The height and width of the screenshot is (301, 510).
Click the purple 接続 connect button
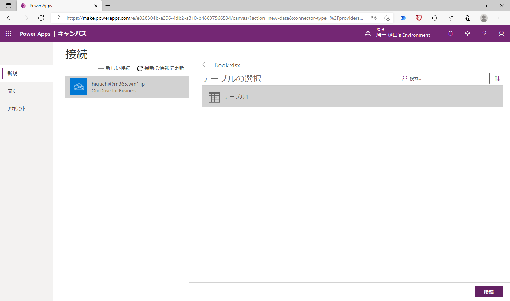coord(489,292)
